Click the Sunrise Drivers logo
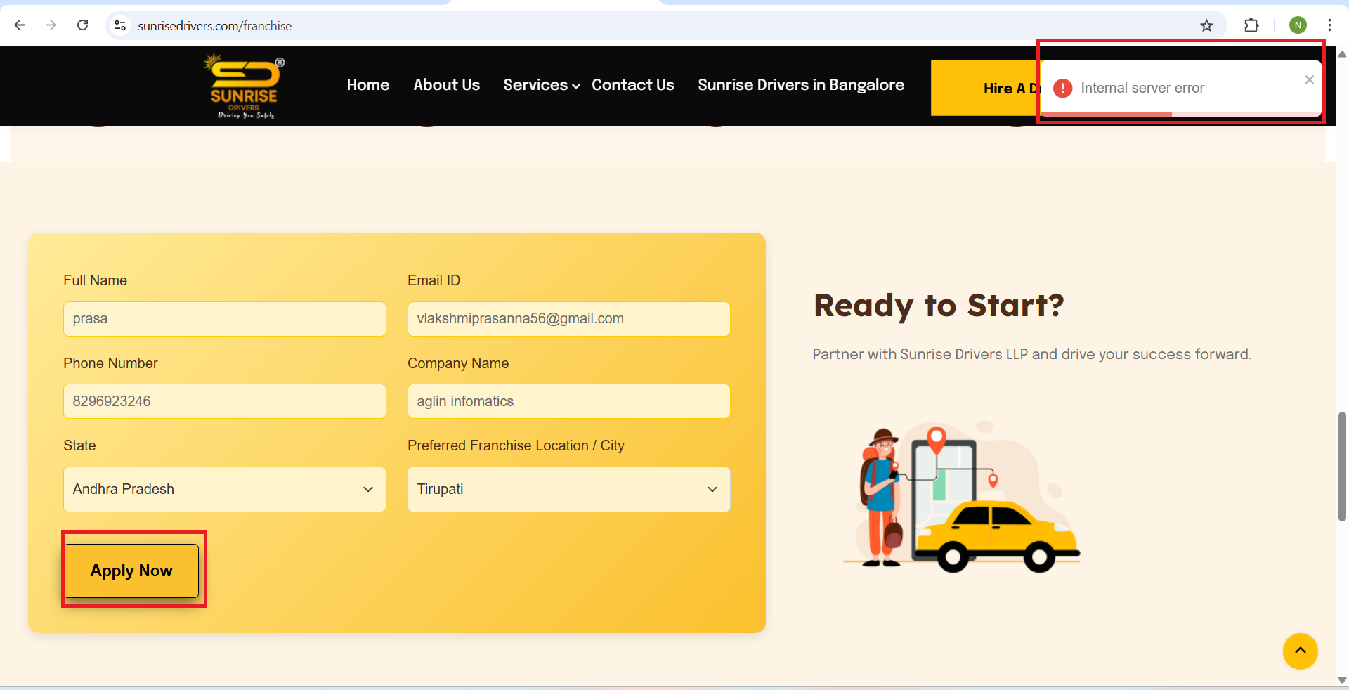This screenshot has height=690, width=1349. click(245, 87)
